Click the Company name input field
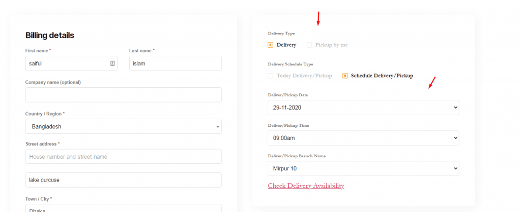Image resolution: width=521 pixels, height=212 pixels. [x=123, y=95]
